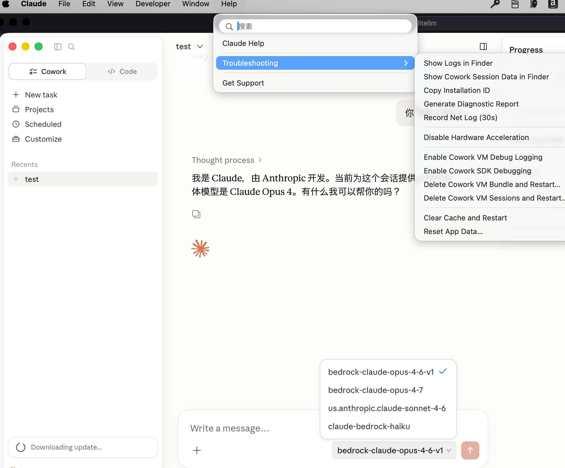Viewport: 565px width, 468px height.
Task: Send message with the orange arrow button
Action: point(470,450)
